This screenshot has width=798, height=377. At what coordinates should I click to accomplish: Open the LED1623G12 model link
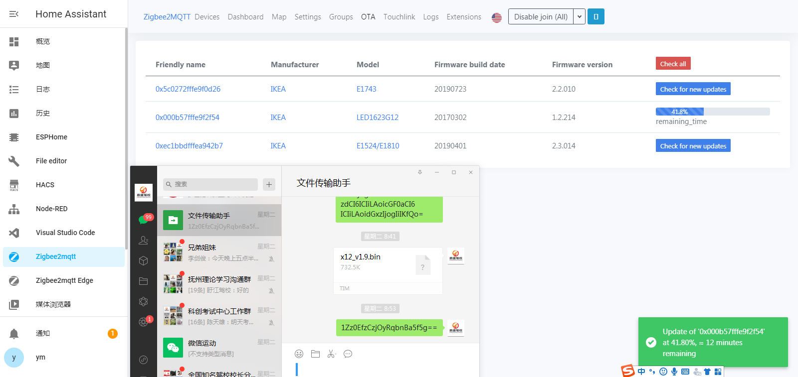tap(378, 118)
